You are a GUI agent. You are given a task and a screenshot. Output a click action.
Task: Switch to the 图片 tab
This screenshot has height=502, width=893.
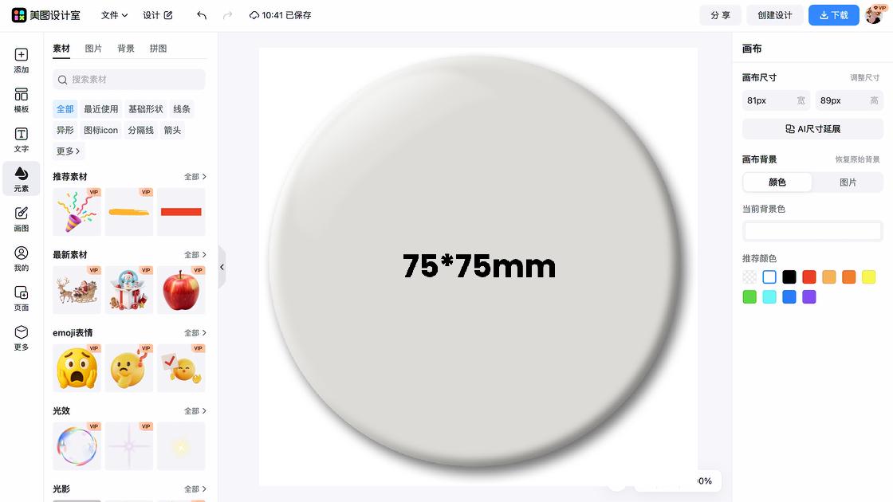click(93, 49)
